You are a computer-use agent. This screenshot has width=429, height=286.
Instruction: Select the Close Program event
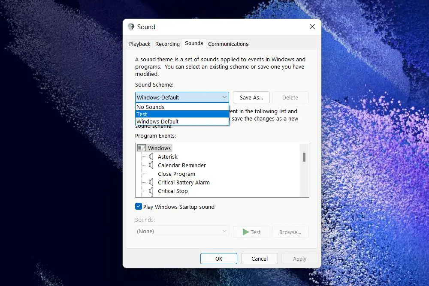(x=176, y=174)
